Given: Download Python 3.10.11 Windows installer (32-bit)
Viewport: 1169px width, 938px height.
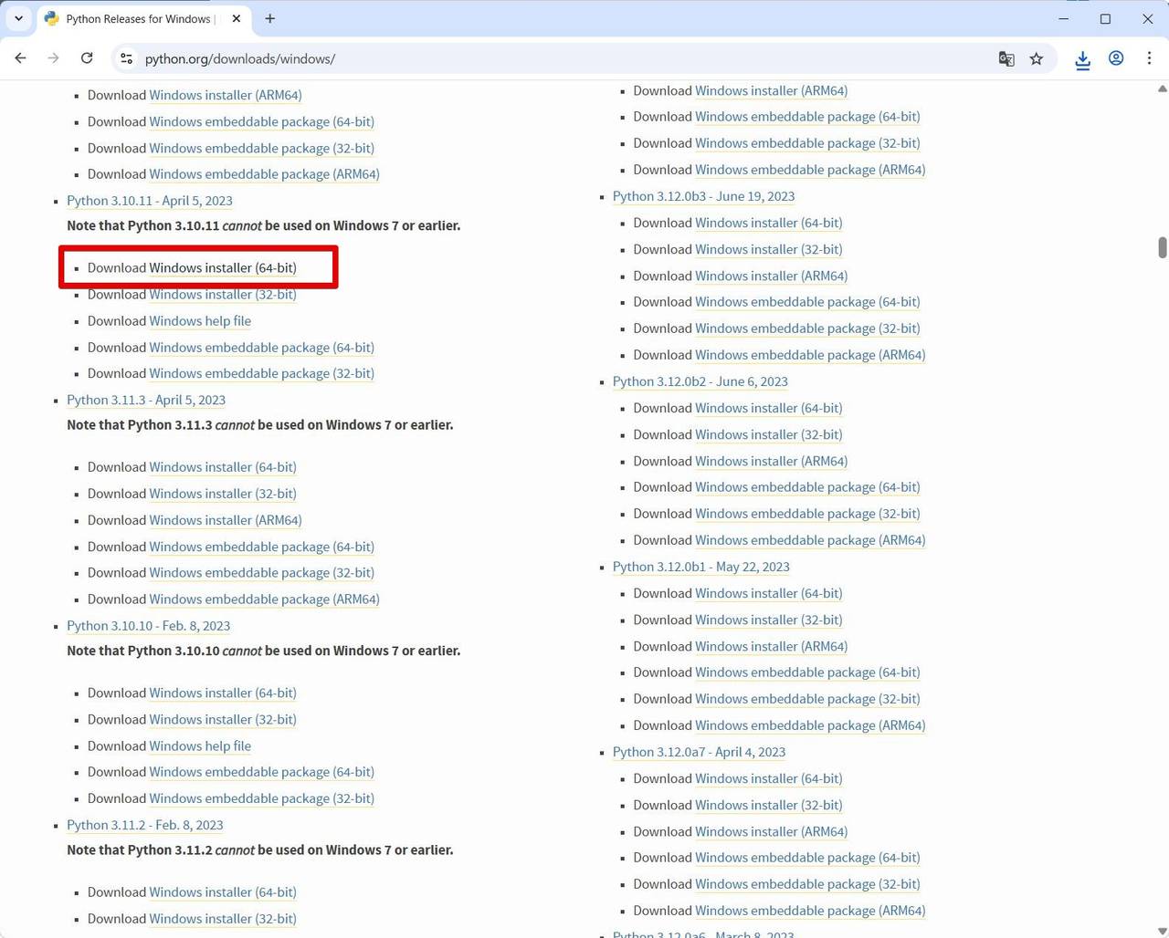Looking at the screenshot, I should point(223,294).
